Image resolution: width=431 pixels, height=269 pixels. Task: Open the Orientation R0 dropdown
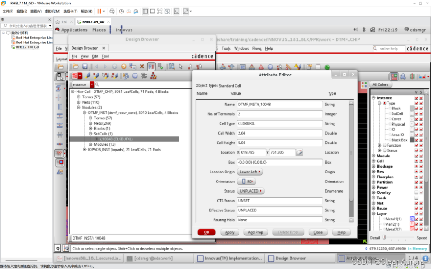247,181
